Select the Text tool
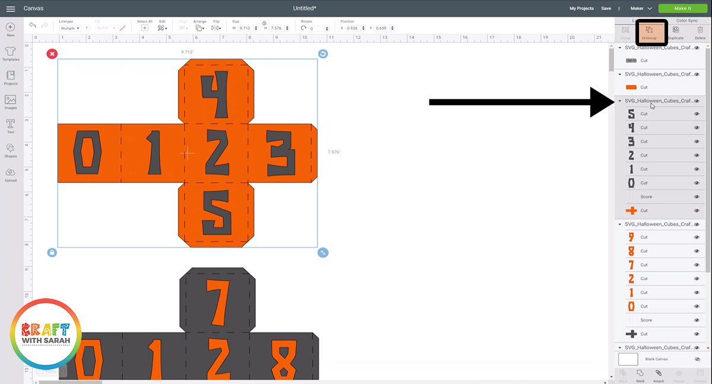 (11, 123)
